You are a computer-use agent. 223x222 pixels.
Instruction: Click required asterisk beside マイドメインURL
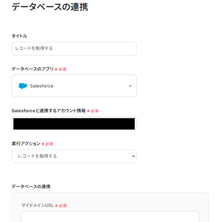pos(56,206)
